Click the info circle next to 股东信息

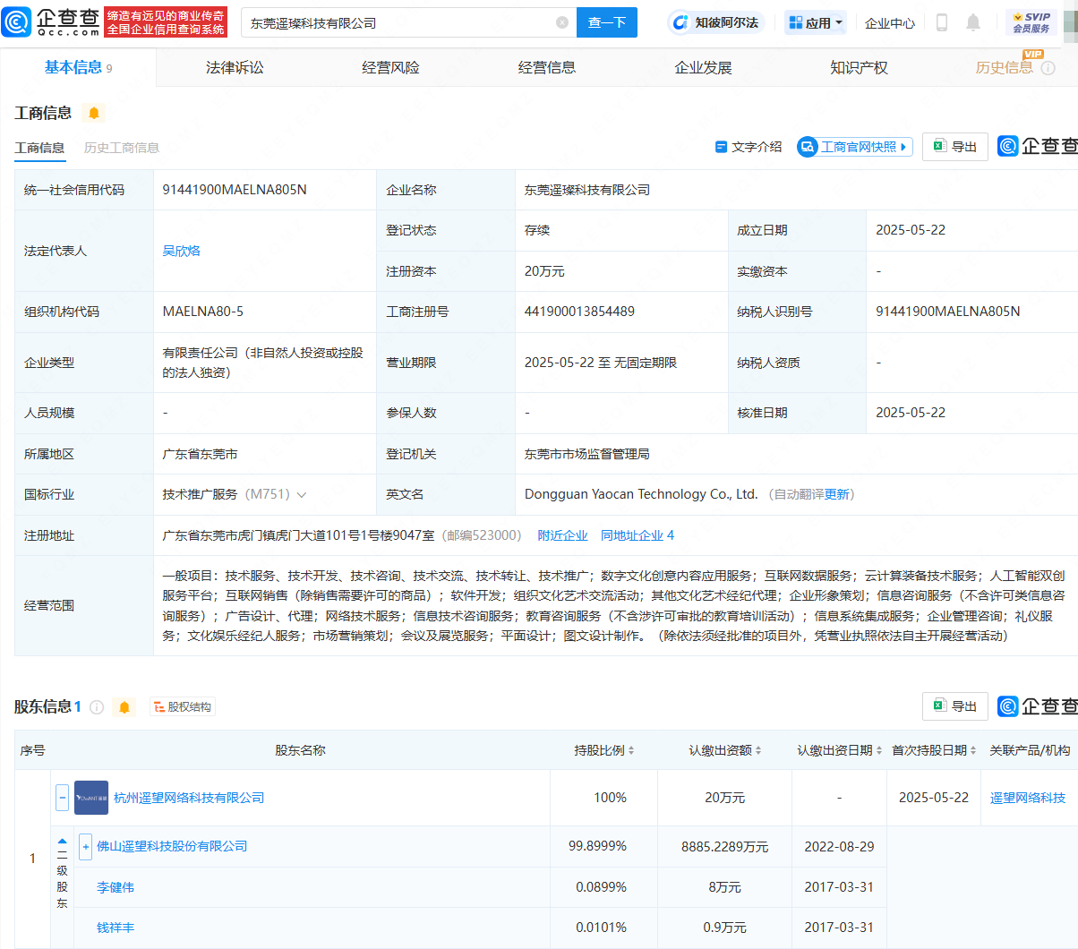tap(97, 707)
